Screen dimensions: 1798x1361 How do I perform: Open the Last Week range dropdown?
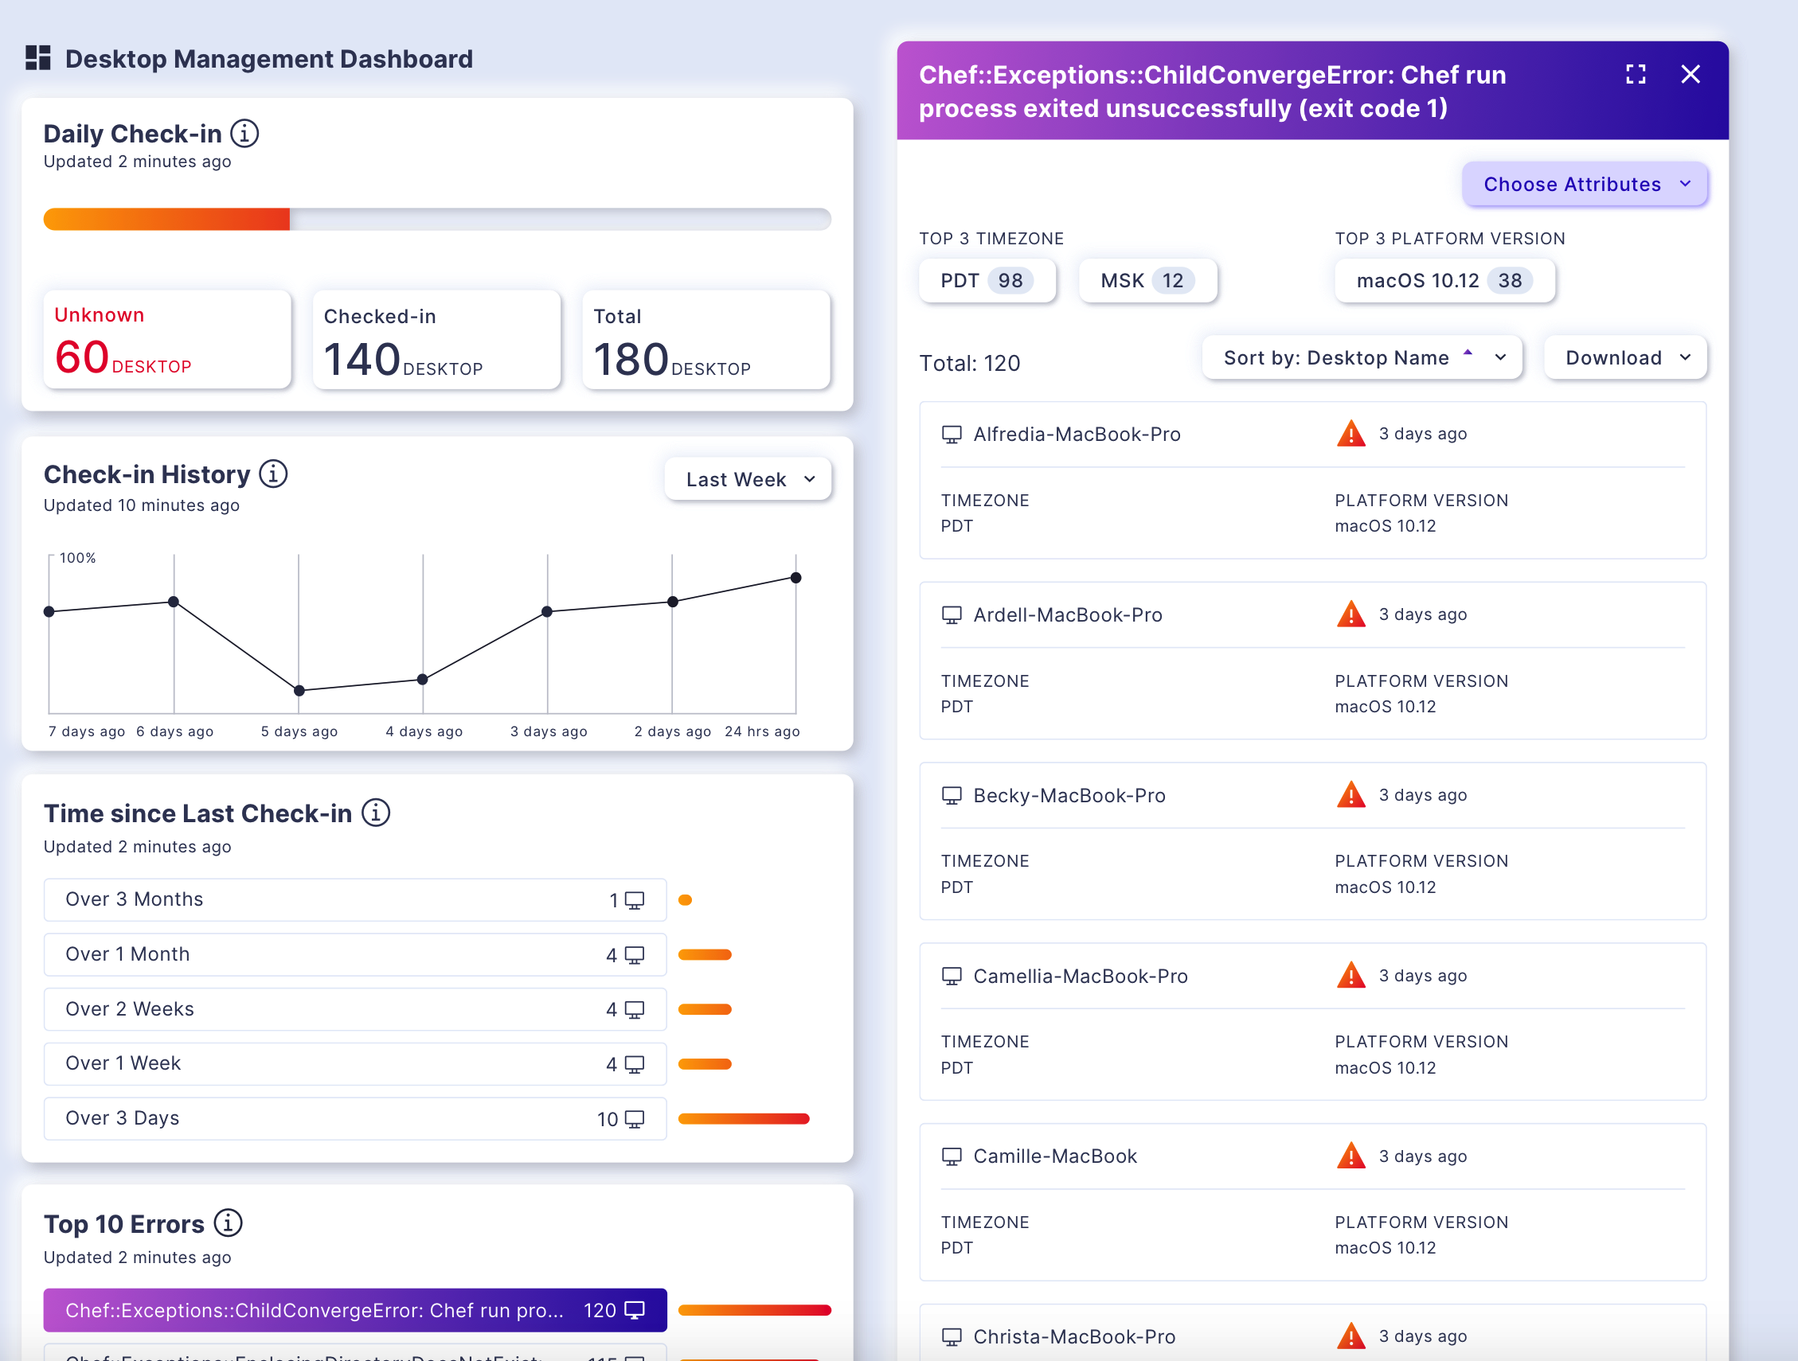[x=748, y=479]
